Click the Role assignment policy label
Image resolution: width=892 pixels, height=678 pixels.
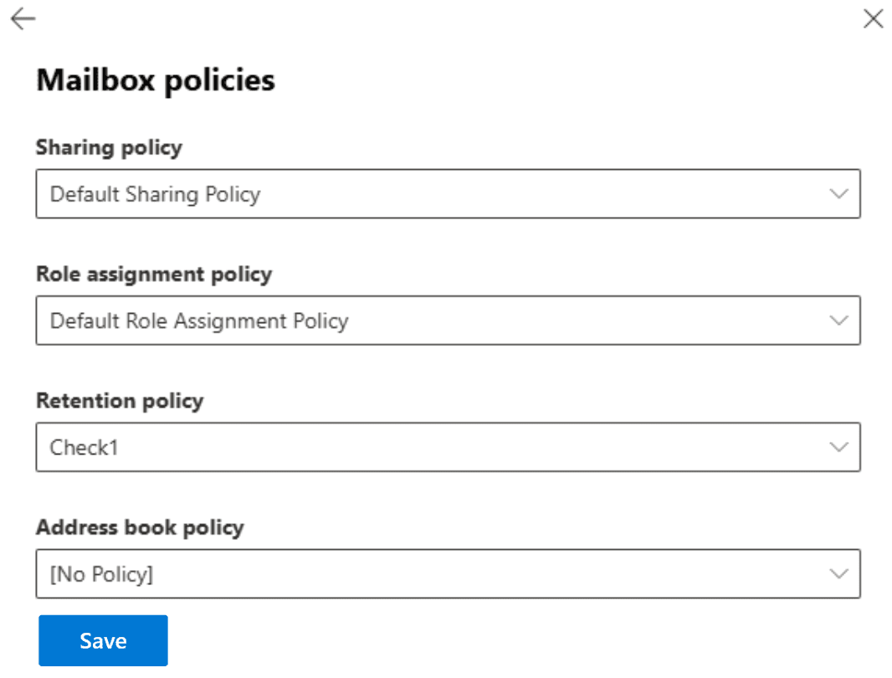point(156,274)
